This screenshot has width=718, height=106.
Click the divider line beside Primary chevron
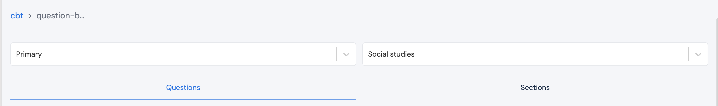pos(337,54)
